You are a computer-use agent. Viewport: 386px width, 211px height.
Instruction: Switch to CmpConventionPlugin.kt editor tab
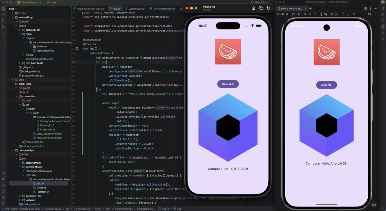88,9
